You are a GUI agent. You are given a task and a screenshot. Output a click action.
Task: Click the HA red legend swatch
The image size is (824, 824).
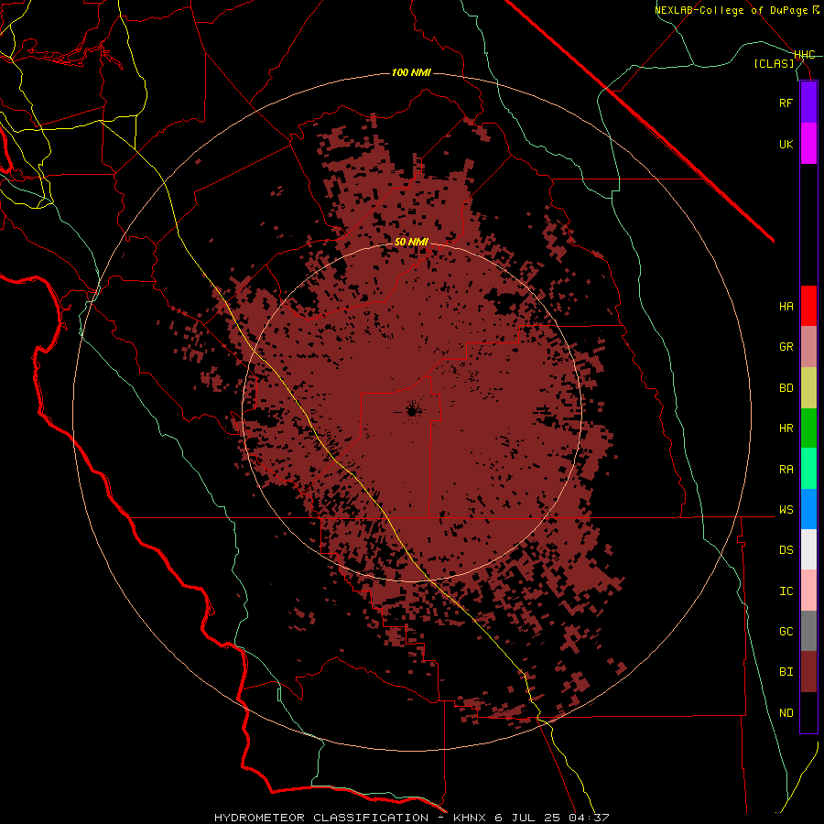click(x=808, y=306)
